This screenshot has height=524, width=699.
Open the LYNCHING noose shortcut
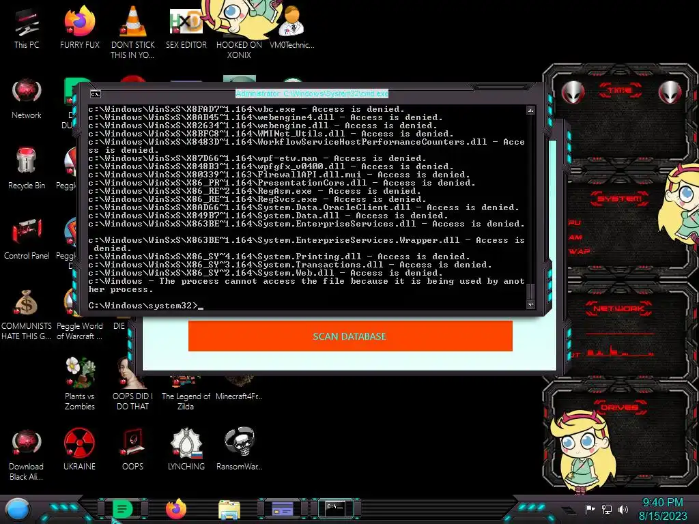click(x=186, y=449)
